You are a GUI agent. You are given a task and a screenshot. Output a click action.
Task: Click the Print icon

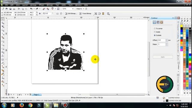[x=14, y=9]
